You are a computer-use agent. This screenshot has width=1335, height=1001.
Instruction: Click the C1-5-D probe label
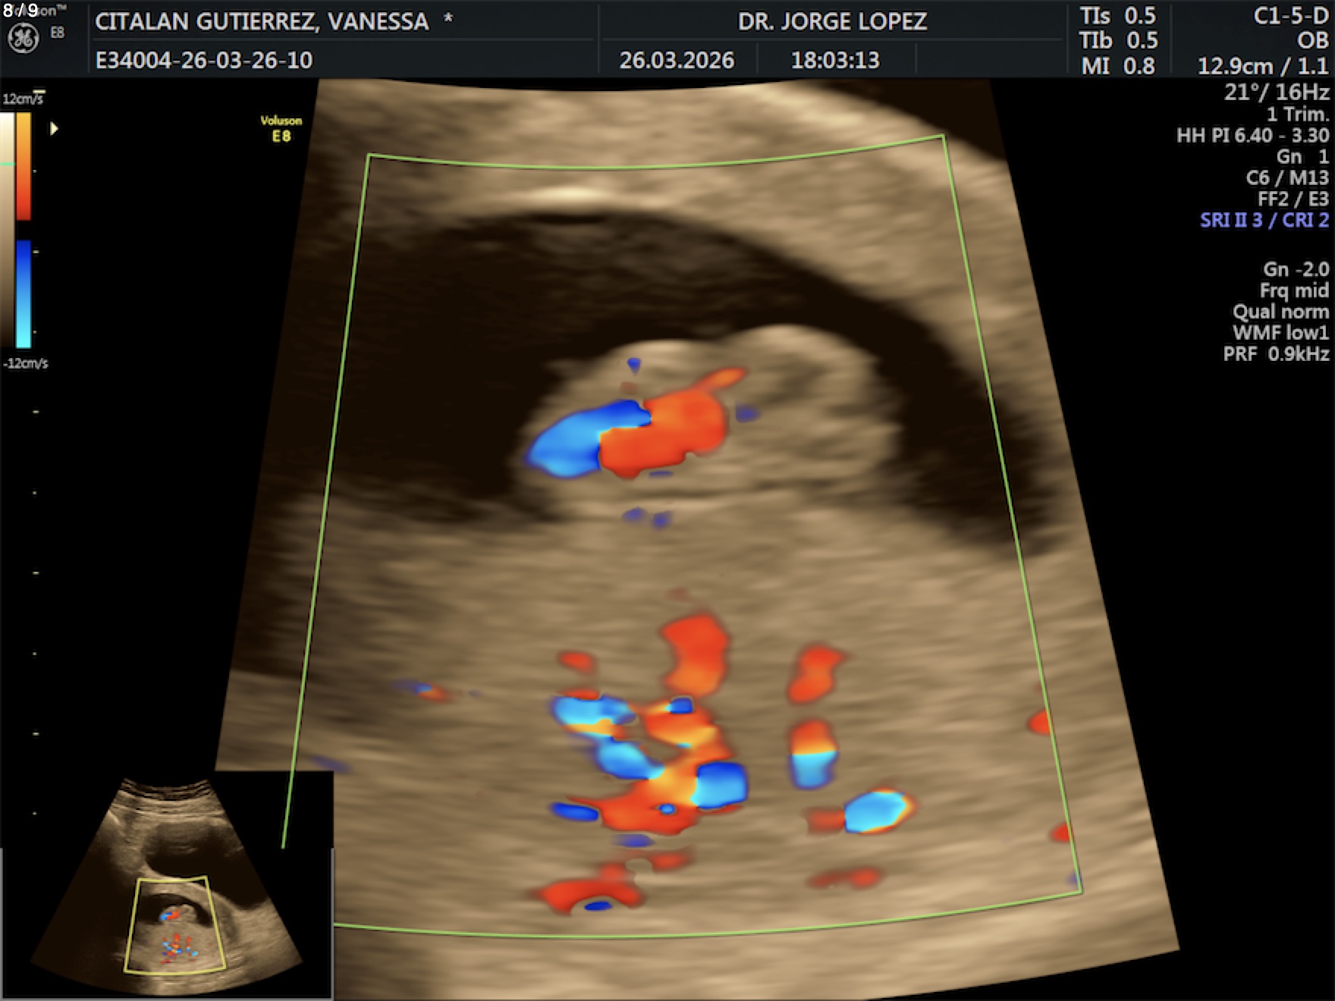[x=1290, y=17]
